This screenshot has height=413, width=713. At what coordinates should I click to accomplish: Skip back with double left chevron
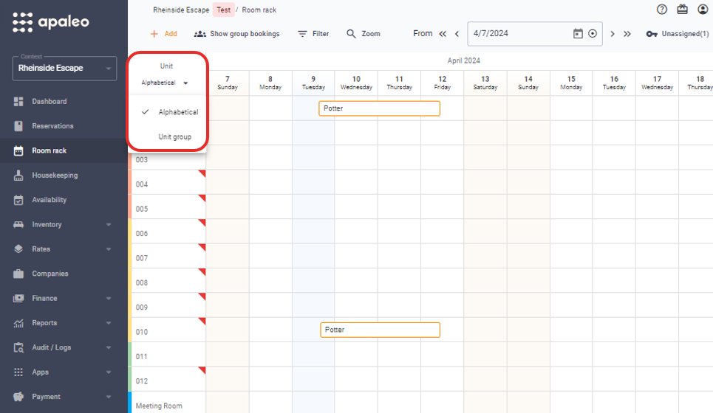pos(443,34)
